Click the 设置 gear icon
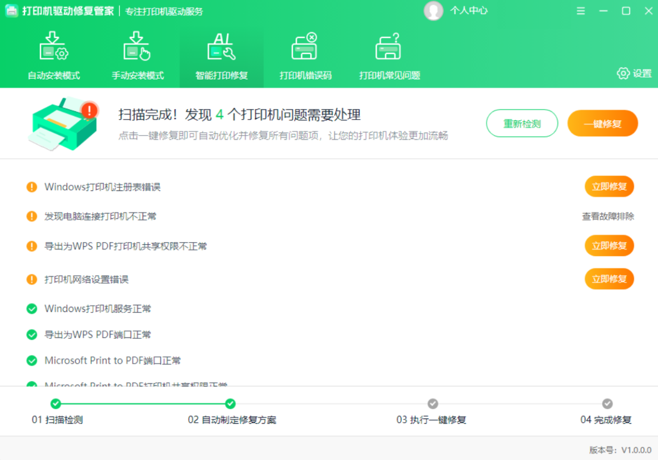Viewport: 658px width, 460px height. [x=623, y=73]
